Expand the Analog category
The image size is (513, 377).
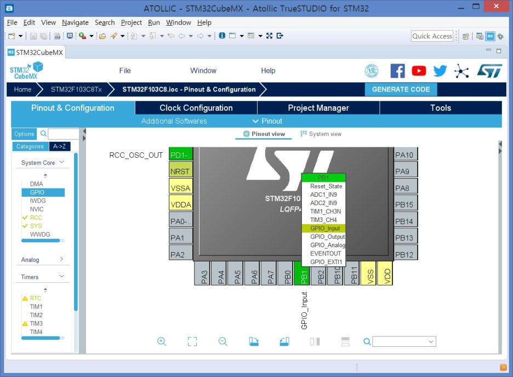click(x=61, y=259)
